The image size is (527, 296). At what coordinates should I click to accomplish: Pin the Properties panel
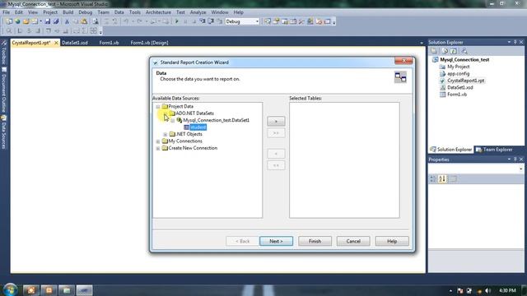click(x=515, y=160)
